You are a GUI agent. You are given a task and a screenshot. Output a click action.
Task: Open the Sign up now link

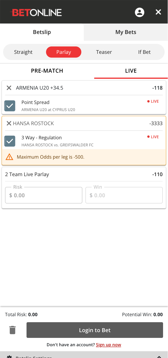click(108, 345)
